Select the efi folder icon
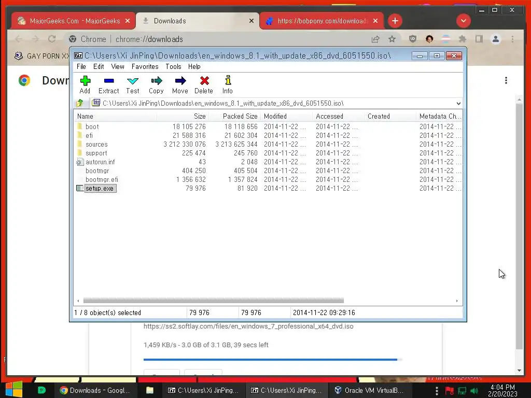The height and width of the screenshot is (398, 531). (79, 135)
